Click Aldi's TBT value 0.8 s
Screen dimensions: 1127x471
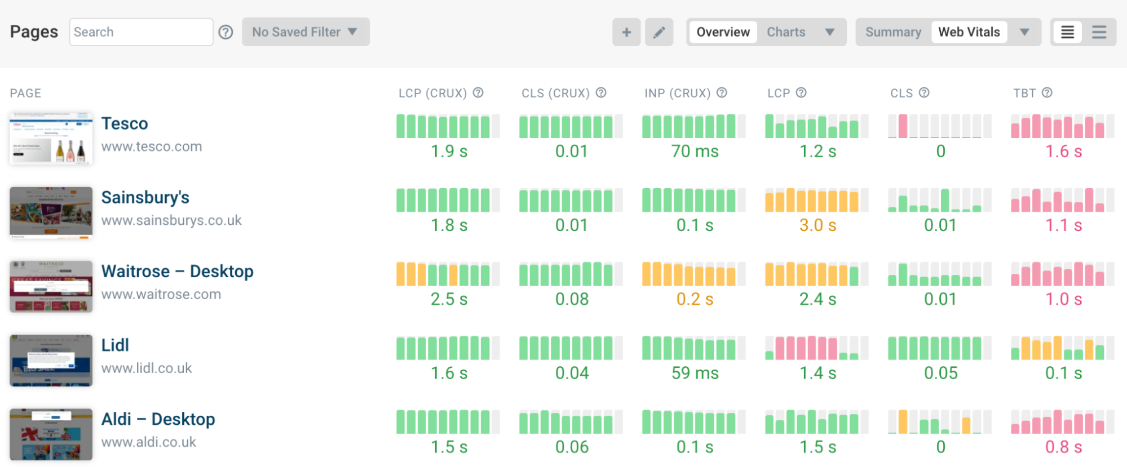[x=1063, y=447]
